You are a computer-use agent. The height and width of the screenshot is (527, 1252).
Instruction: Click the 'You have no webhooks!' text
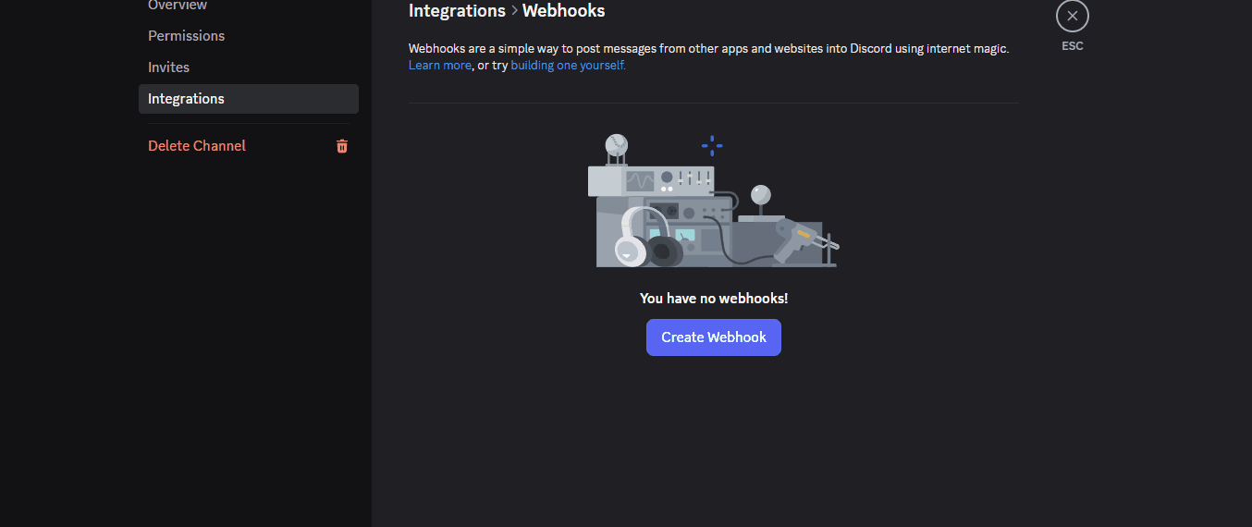714,299
